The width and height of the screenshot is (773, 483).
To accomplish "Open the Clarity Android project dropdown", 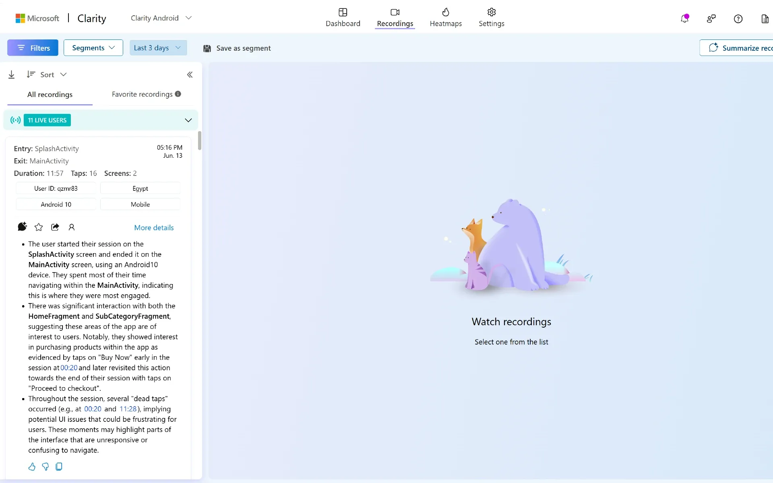I will (161, 18).
